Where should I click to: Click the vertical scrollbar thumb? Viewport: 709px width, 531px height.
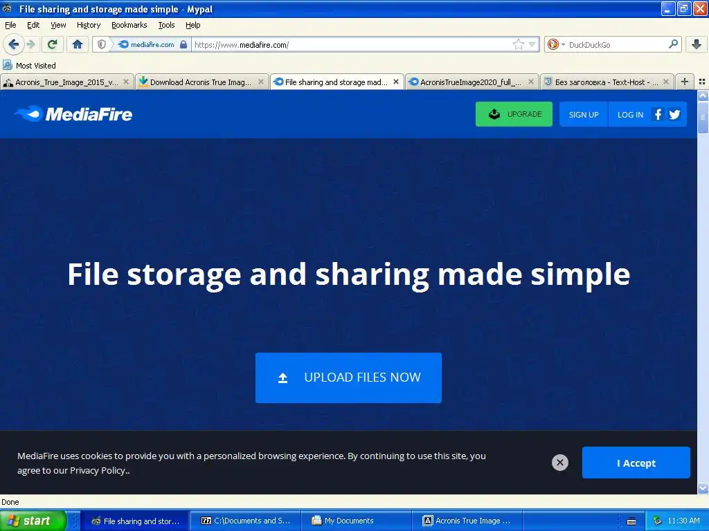coord(703,118)
